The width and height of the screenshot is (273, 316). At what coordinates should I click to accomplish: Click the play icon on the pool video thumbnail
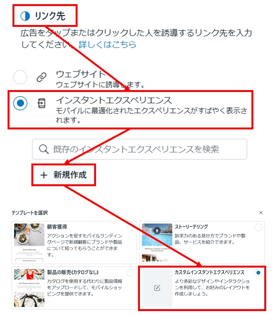pos(157,230)
